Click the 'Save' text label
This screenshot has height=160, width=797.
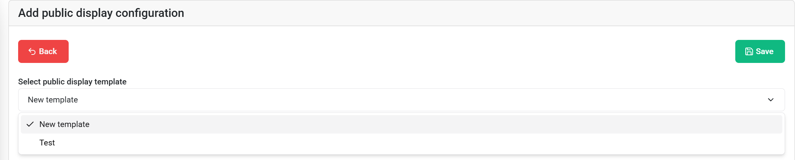(x=764, y=51)
